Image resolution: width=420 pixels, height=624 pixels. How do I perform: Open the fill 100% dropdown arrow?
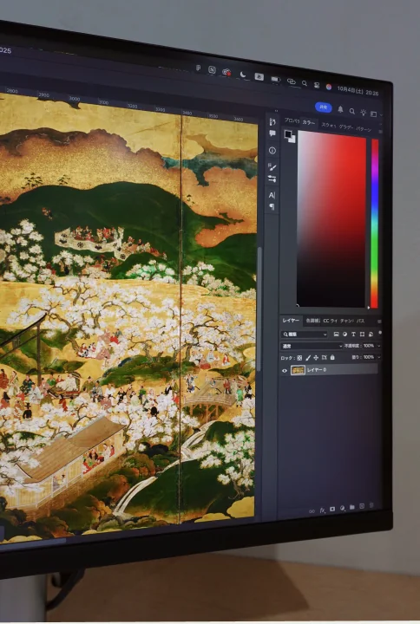[x=378, y=357]
